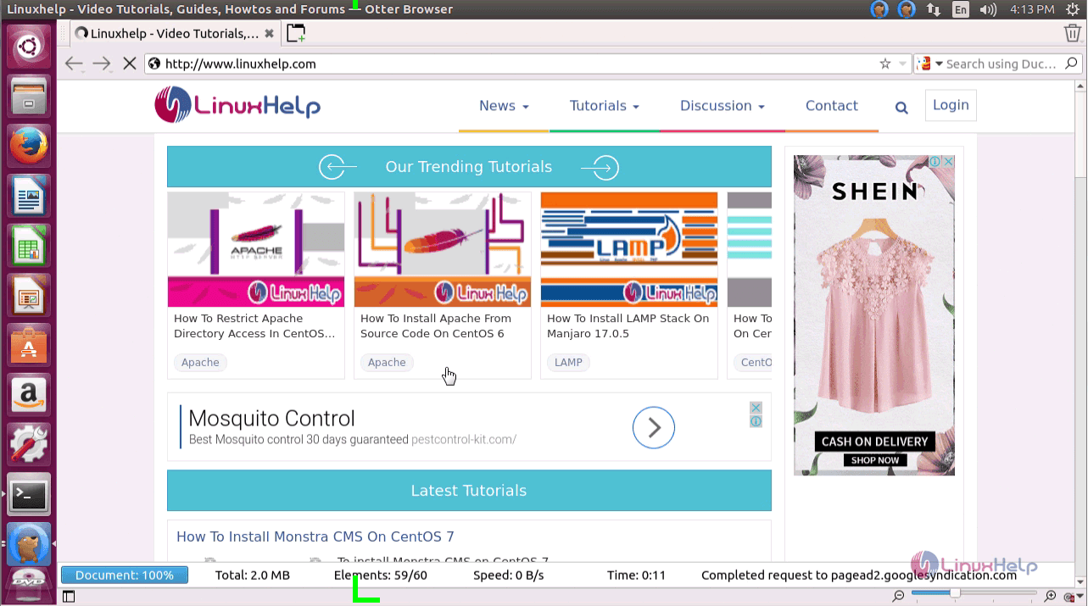Close the Mosquito Control ad

[756, 408]
